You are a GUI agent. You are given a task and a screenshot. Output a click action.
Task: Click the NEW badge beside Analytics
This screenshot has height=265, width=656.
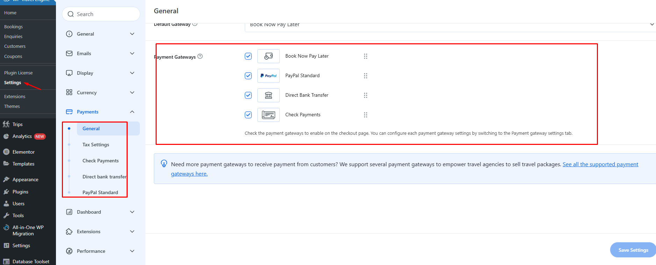point(40,137)
